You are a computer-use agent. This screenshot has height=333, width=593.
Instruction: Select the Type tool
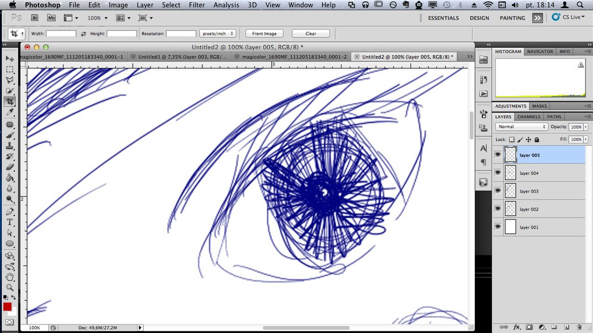click(x=10, y=222)
